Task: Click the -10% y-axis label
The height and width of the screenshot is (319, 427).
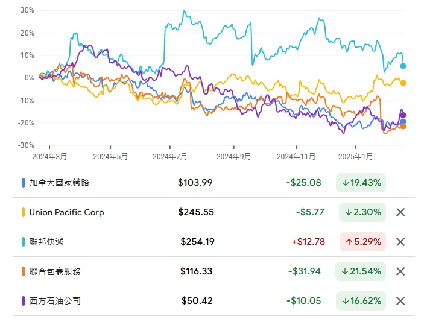Action: [x=26, y=101]
